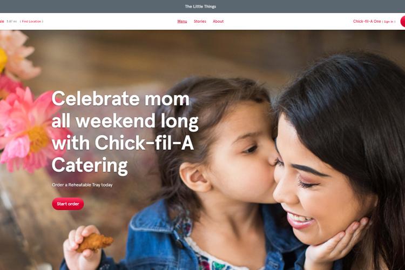
Task: Click the red button at far right of header
Action: 403,22
